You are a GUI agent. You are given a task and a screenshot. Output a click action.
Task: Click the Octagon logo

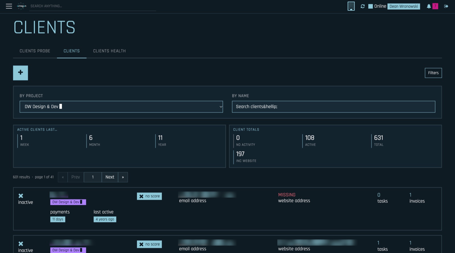click(22, 6)
